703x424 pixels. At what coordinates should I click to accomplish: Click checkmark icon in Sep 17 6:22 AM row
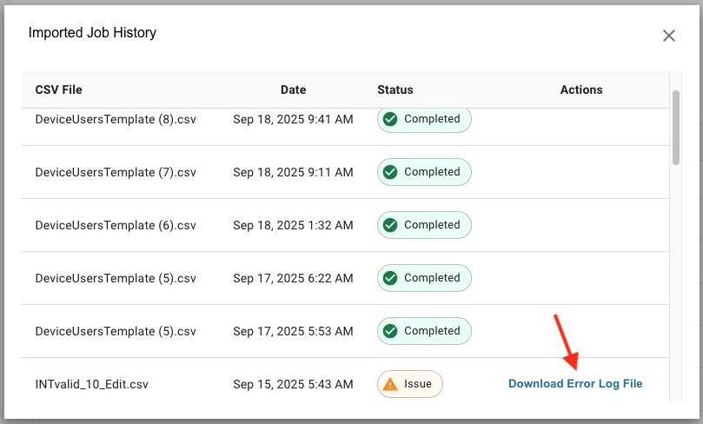390,278
